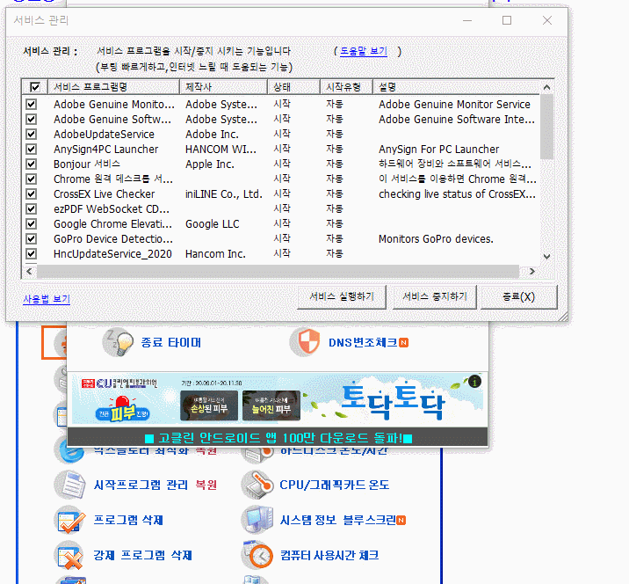Screen dimensions: 629x584
Task: Open 강제 프로그램 삭제 link
Action: 143,556
